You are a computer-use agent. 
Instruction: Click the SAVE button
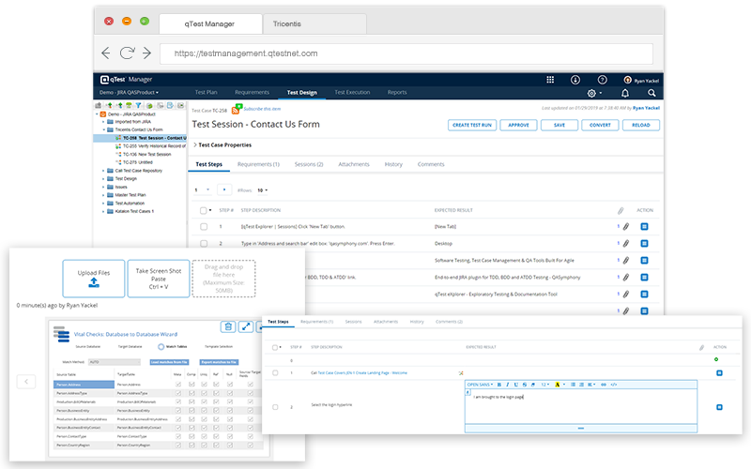(559, 125)
